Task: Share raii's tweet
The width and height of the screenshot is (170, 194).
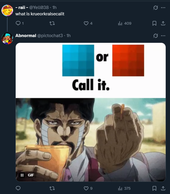Action: coord(163,23)
